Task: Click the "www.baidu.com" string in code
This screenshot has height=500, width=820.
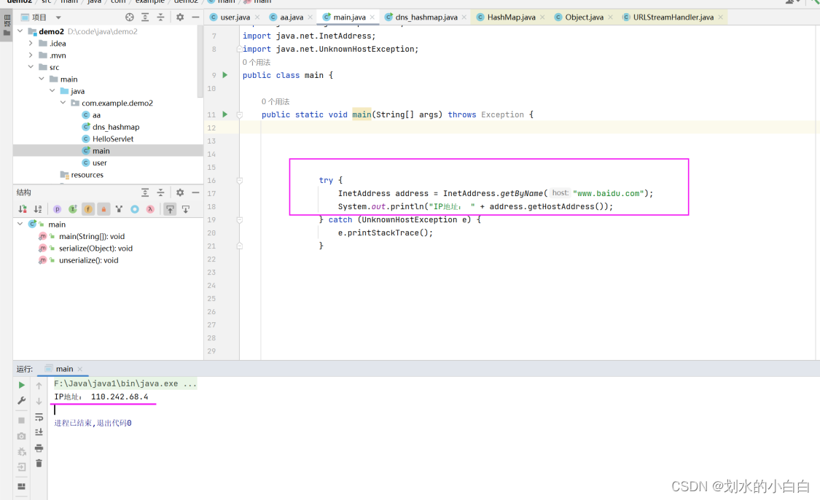Action: point(608,194)
